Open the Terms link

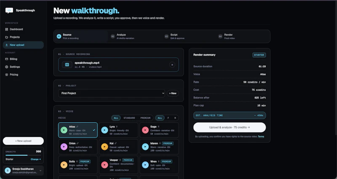261,136
